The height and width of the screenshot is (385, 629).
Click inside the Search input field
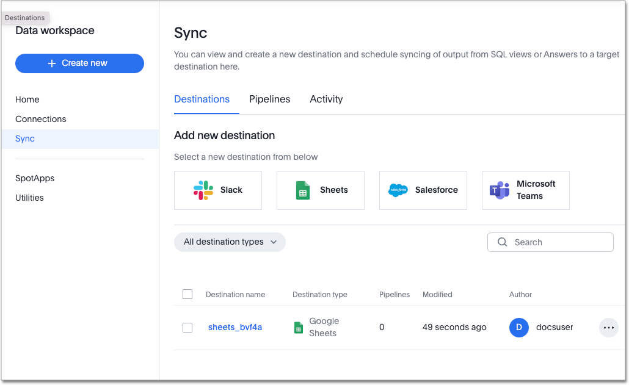550,242
